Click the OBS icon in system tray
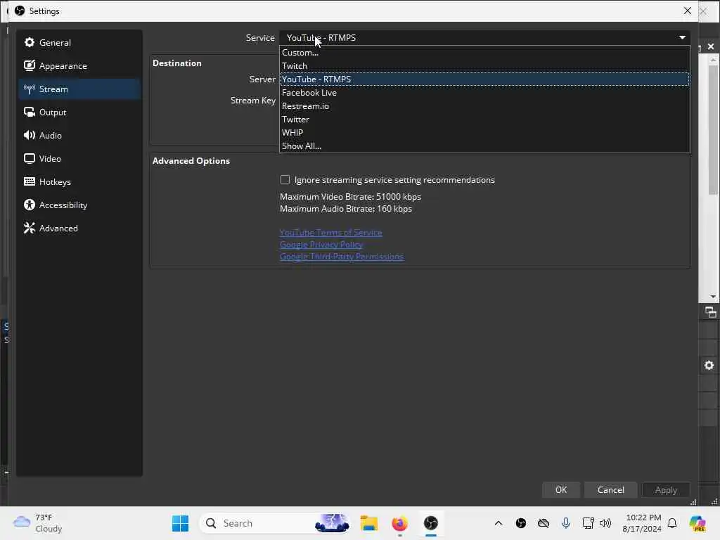720x540 pixels. pyautogui.click(x=521, y=523)
